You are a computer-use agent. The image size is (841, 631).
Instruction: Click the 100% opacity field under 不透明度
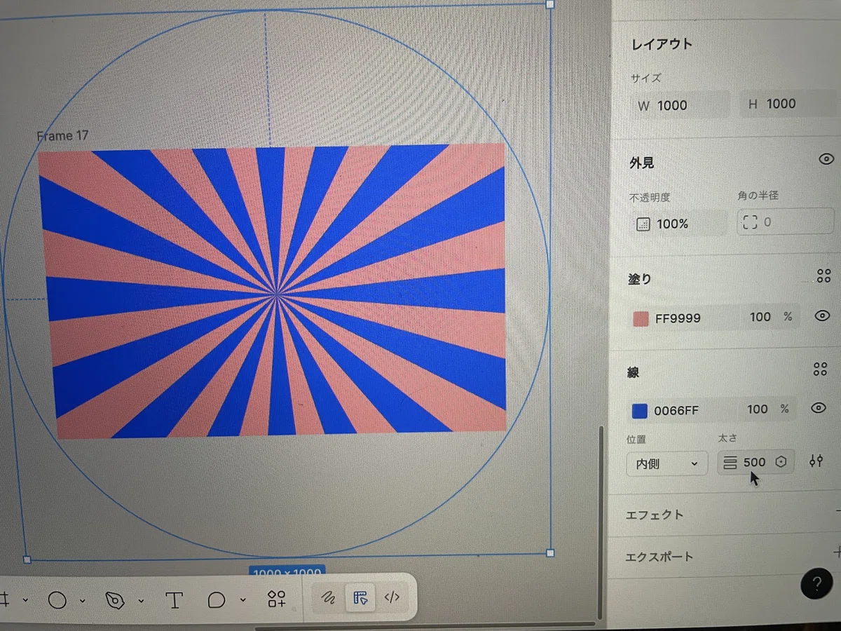pos(678,224)
